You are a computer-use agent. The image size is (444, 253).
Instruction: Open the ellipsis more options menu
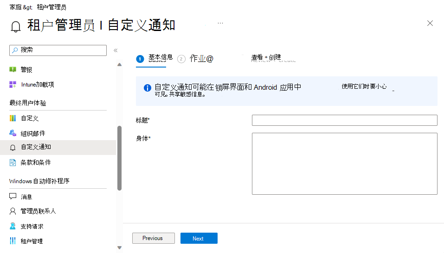[x=220, y=23]
